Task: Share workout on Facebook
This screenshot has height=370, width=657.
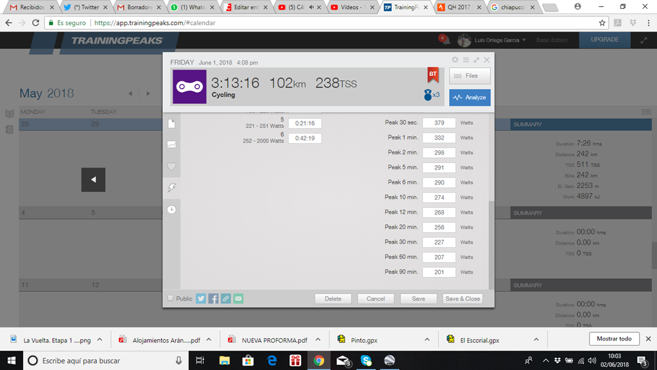Action: 214,299
